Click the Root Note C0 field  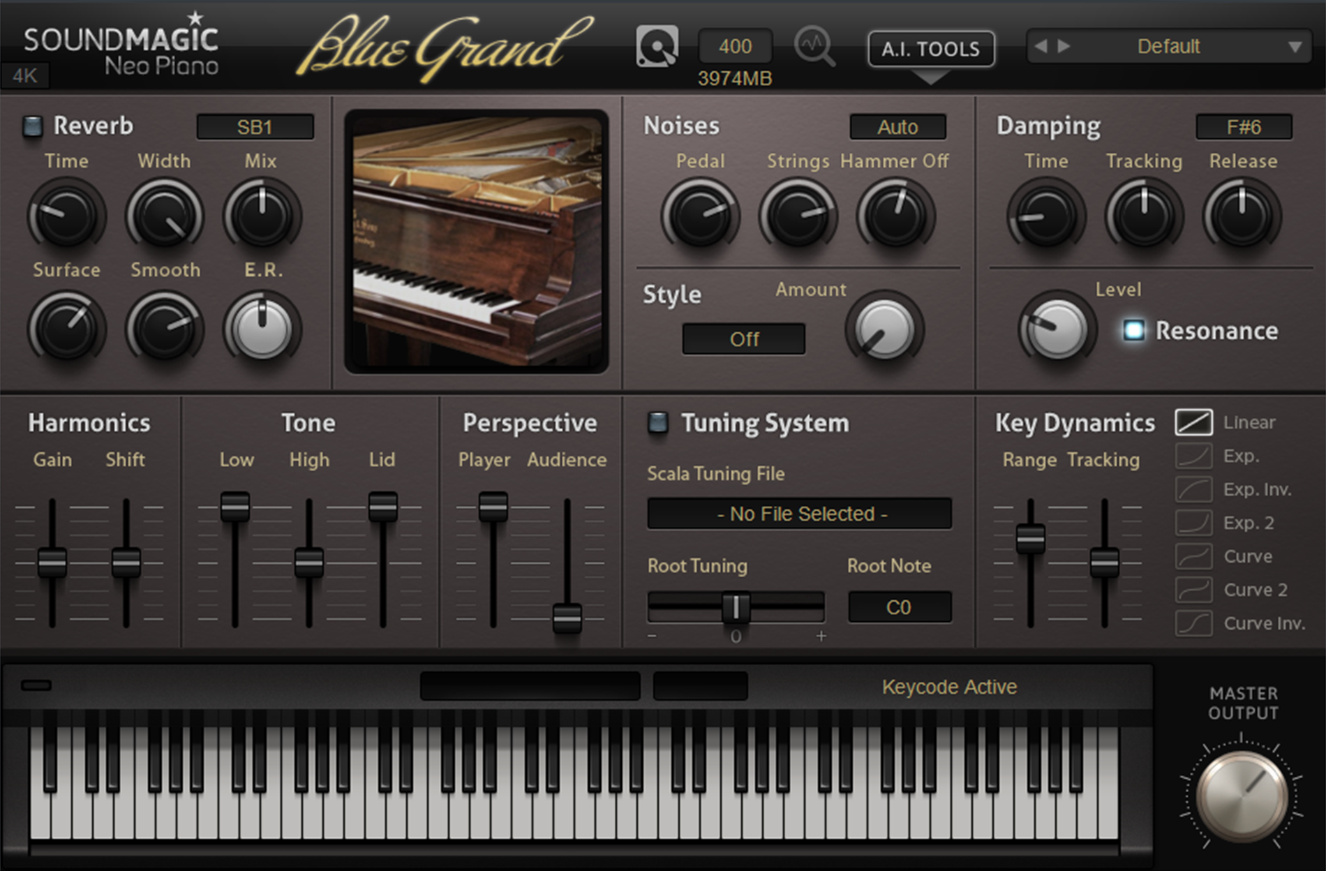click(x=899, y=607)
